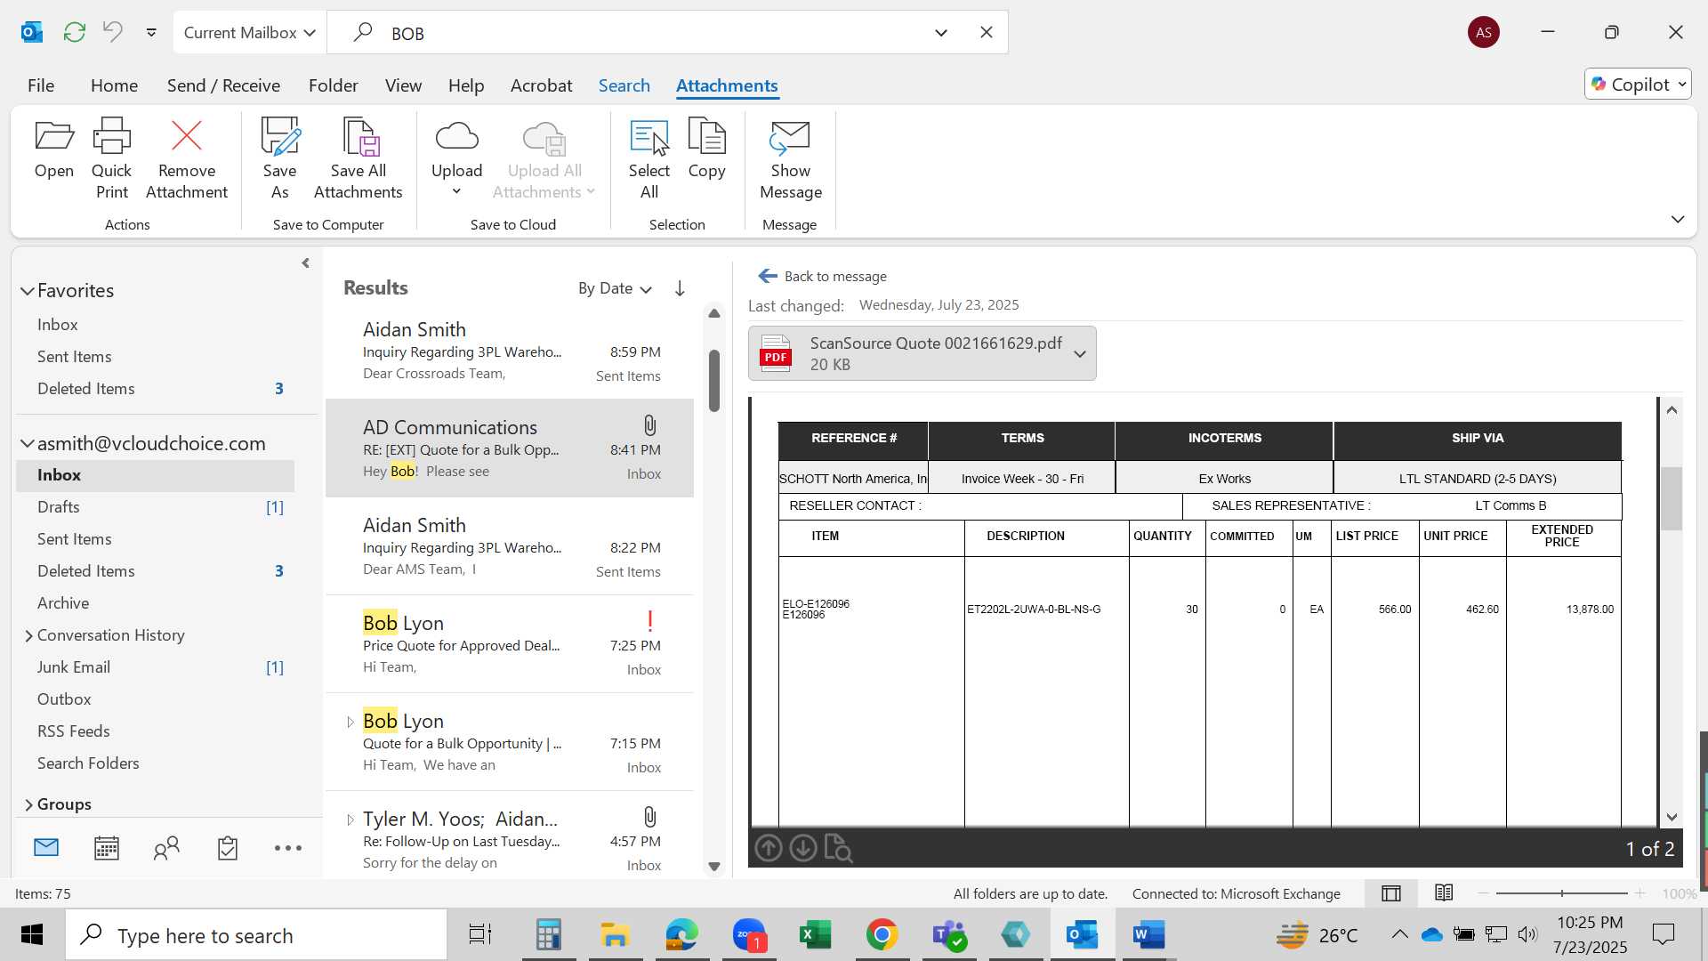Expand the Groups section
This screenshot has width=1708, height=961.
click(x=28, y=804)
